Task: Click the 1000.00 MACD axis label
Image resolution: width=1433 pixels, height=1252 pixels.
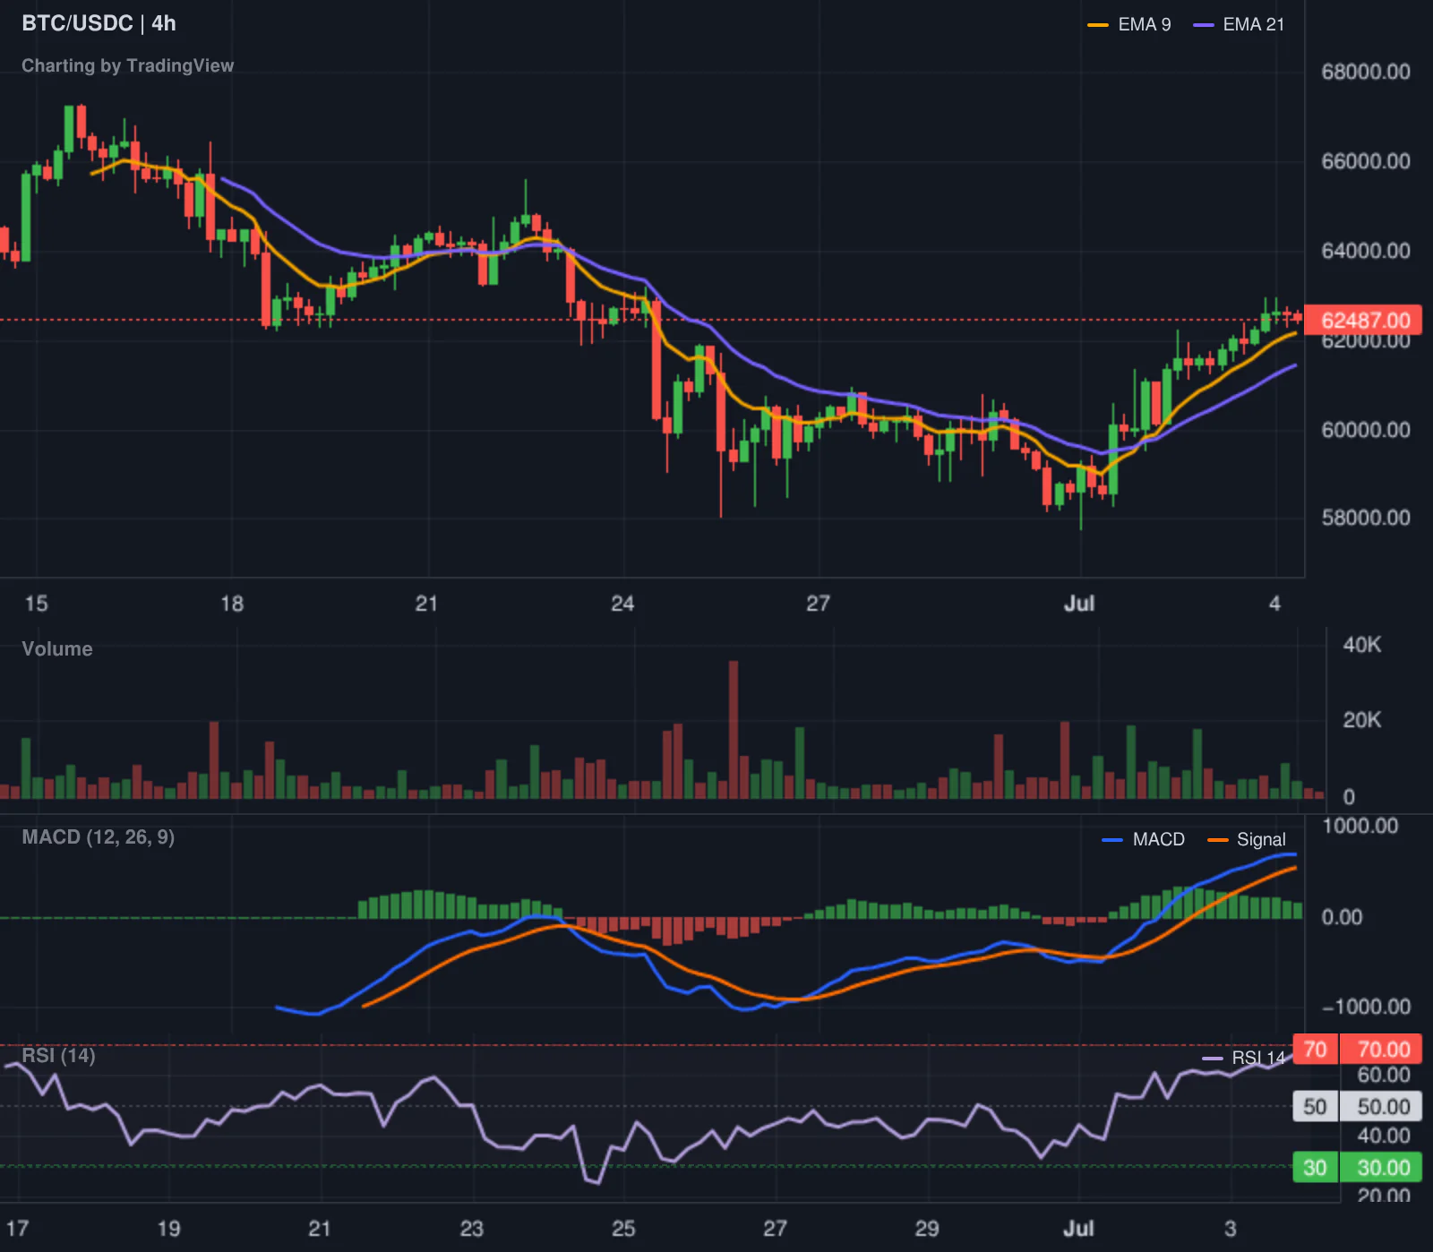Action: [1360, 826]
